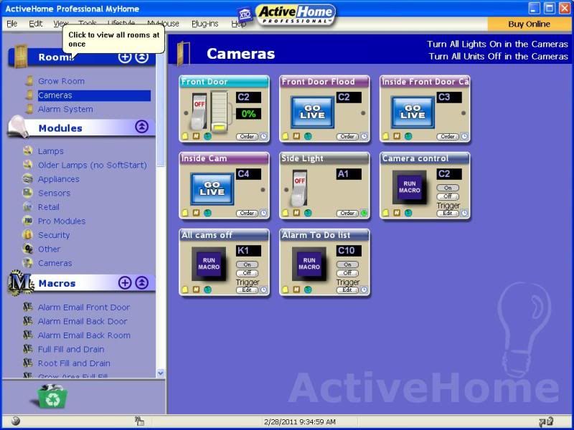Click the interface status icon in status bar
The width and height of the screenshot is (574, 430).
[139, 421]
